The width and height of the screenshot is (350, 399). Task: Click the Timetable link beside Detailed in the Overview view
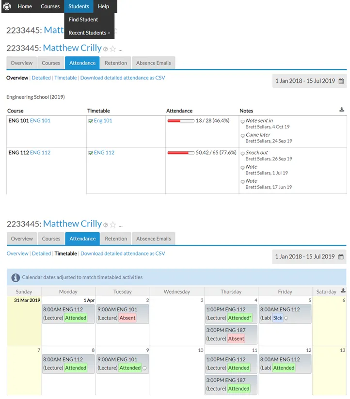pos(65,78)
